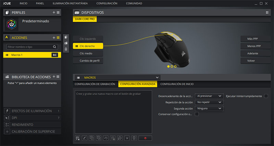The image size is (274, 146).
Task: Switch to Configuración de Grabación tab
Action: pos(95,84)
